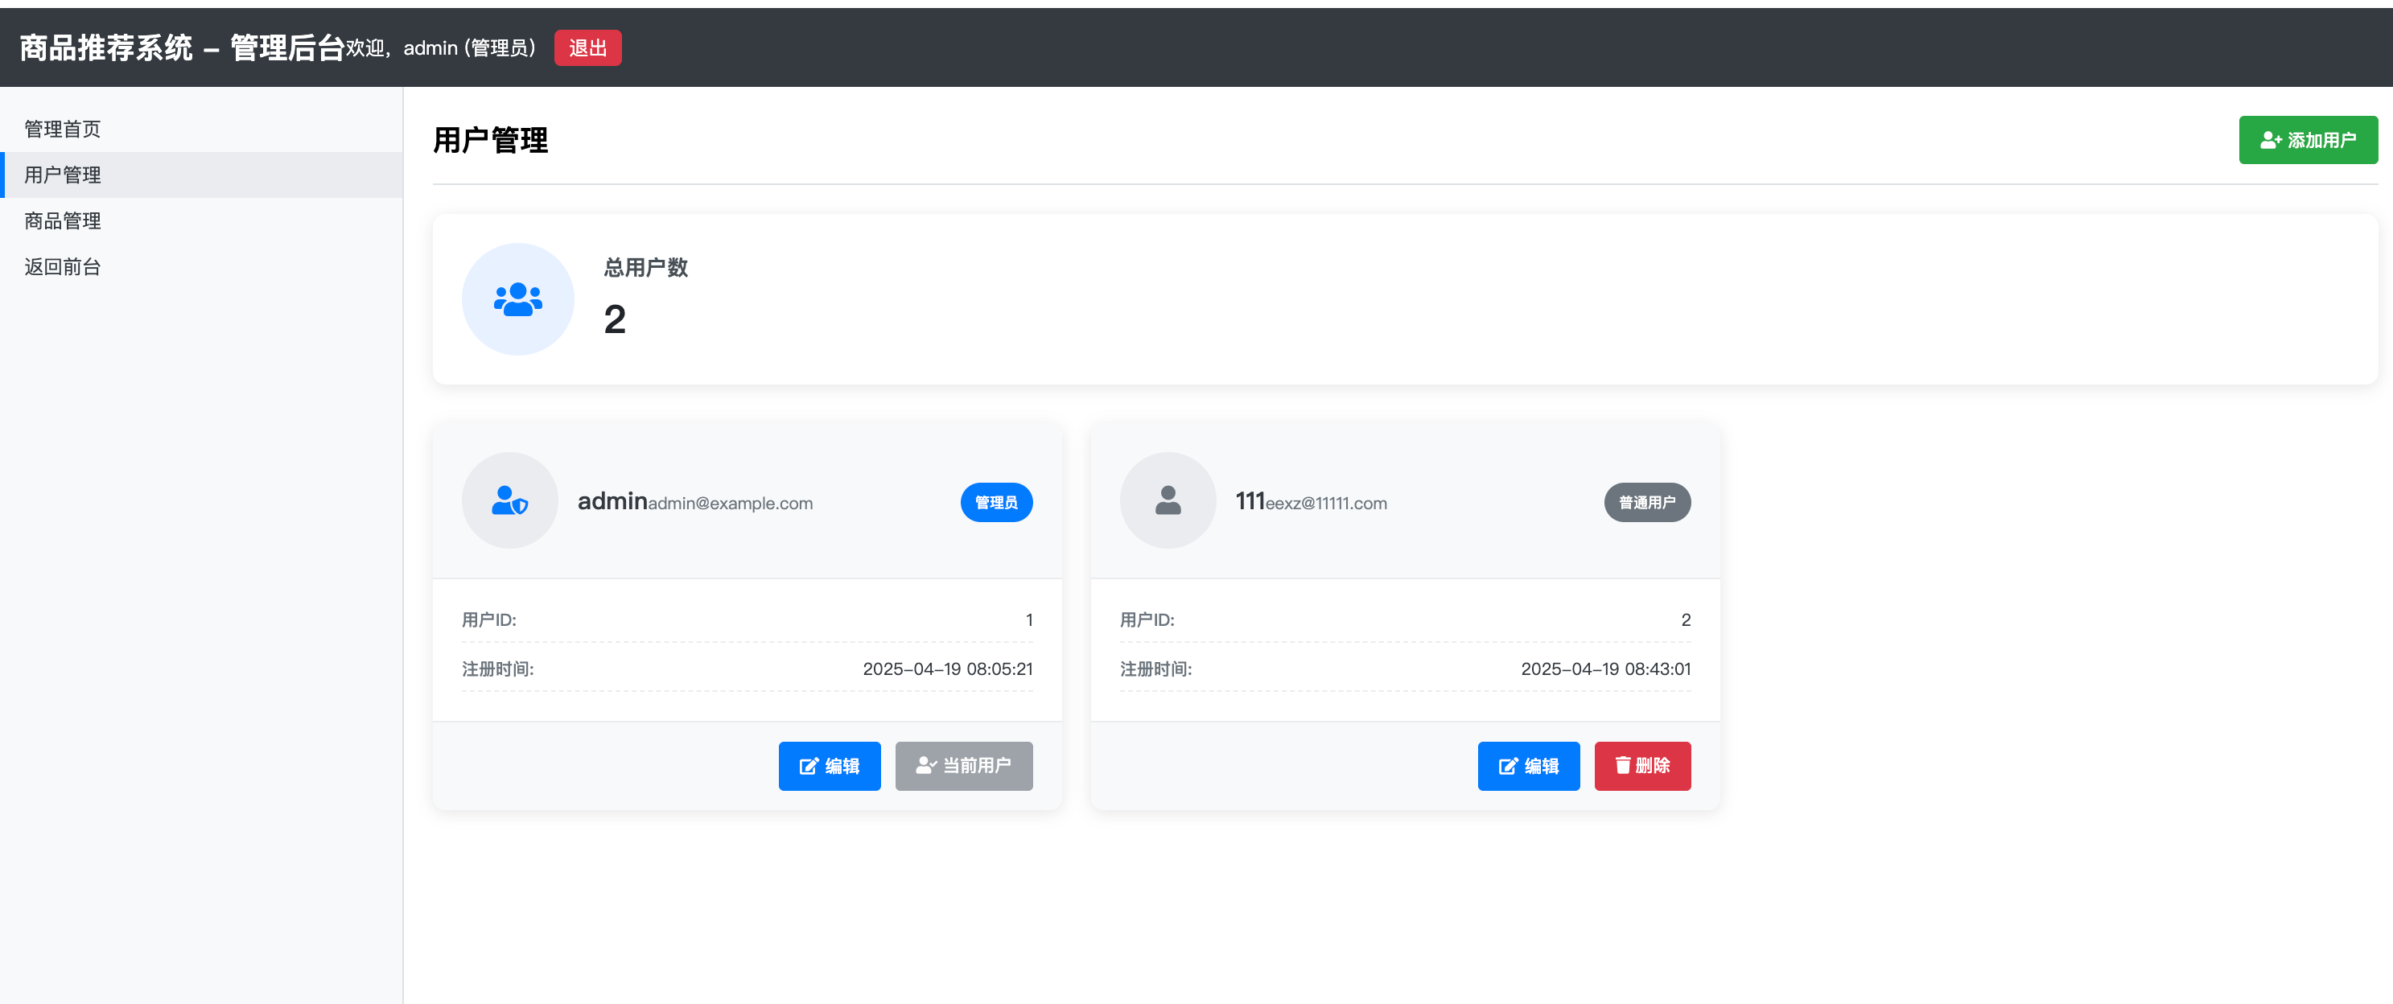Image resolution: width=2393 pixels, height=1004 pixels.
Task: Click the pencil edit icon on user 111 card
Action: pos(1508,766)
